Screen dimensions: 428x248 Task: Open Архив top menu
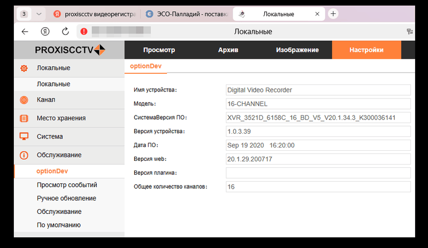[228, 50]
